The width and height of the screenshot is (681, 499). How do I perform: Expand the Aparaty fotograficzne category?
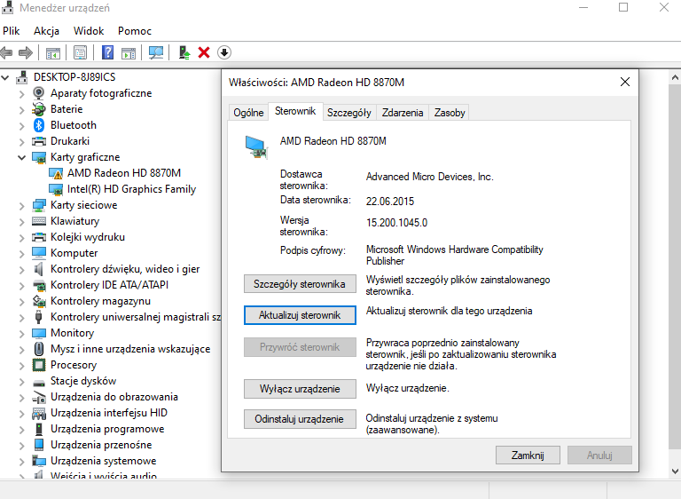21,93
